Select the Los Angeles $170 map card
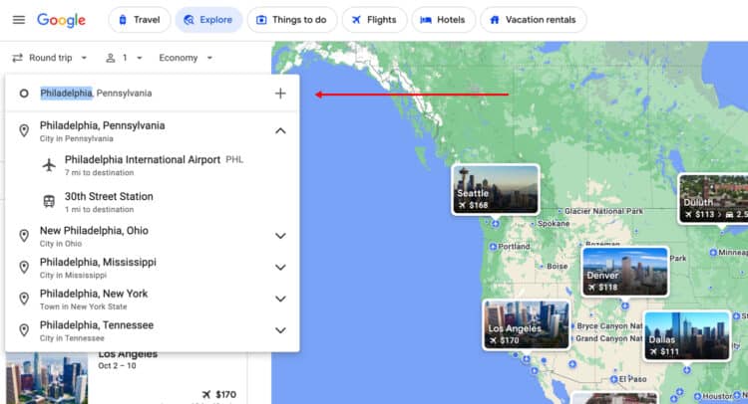 click(x=526, y=324)
